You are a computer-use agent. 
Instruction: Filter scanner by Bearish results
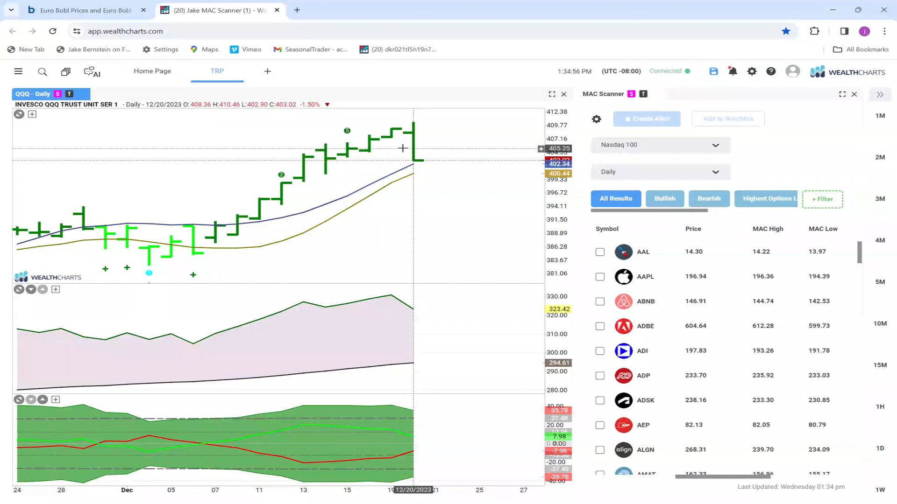coord(709,199)
